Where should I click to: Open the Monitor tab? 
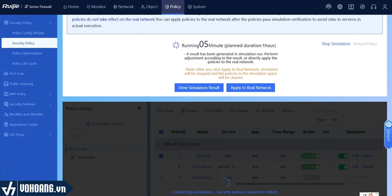click(96, 7)
